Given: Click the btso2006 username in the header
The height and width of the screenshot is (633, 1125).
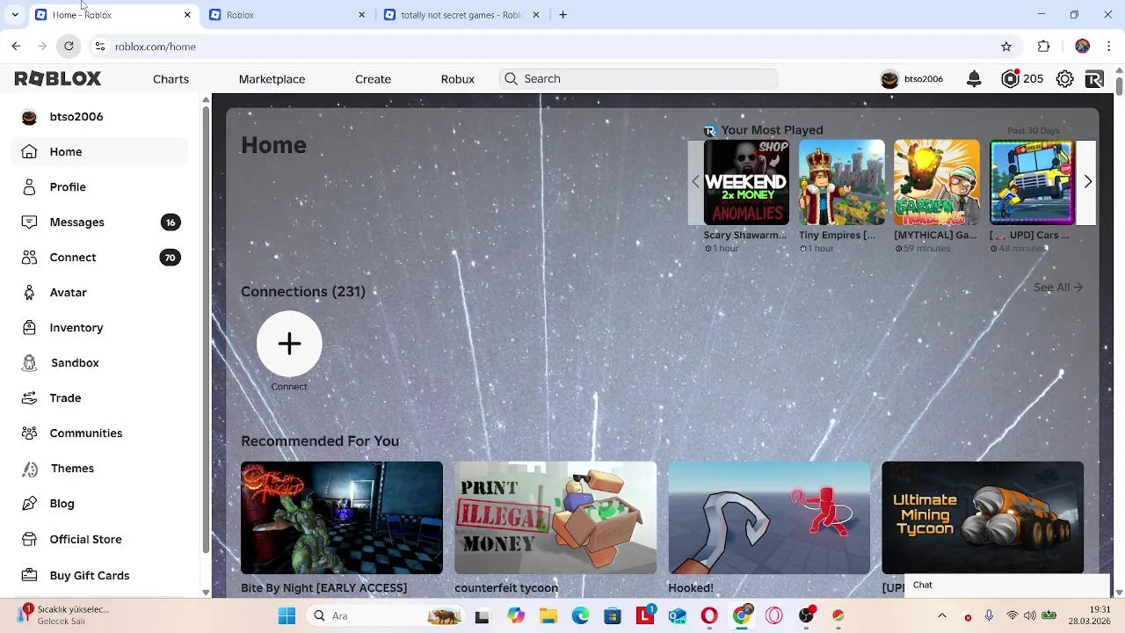Looking at the screenshot, I should pyautogui.click(x=924, y=79).
